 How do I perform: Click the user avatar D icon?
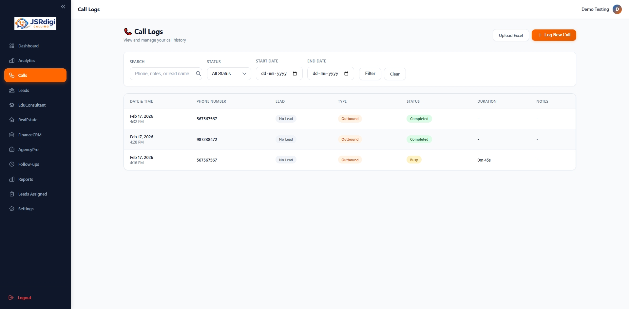(x=617, y=9)
